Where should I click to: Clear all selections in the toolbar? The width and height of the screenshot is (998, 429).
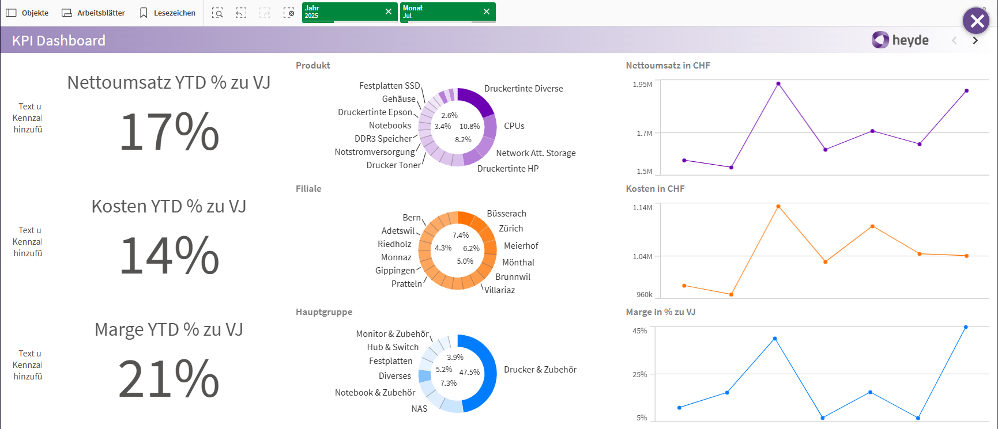(x=289, y=13)
